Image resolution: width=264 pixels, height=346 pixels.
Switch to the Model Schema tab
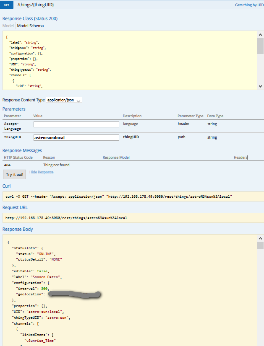click(x=29, y=26)
